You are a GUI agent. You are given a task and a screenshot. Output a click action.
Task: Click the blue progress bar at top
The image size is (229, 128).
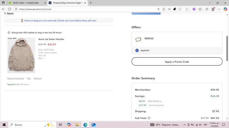146,14
